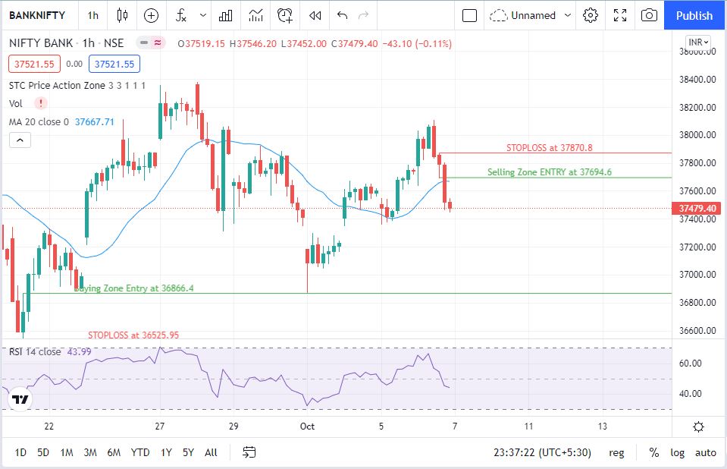Click the TradingView logo in the RSI pane
This screenshot has height=469, width=727.
20,400
